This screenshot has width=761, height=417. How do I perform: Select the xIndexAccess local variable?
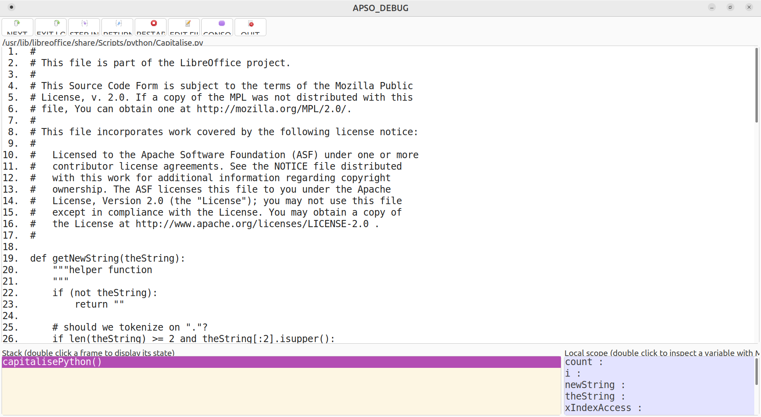(x=598, y=408)
